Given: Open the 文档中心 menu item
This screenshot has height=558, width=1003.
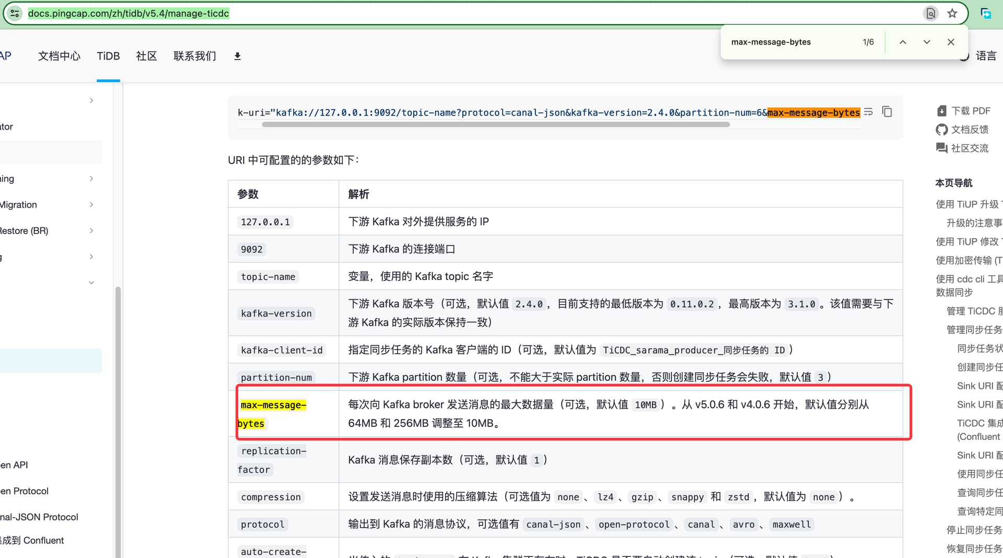Looking at the screenshot, I should [x=59, y=56].
